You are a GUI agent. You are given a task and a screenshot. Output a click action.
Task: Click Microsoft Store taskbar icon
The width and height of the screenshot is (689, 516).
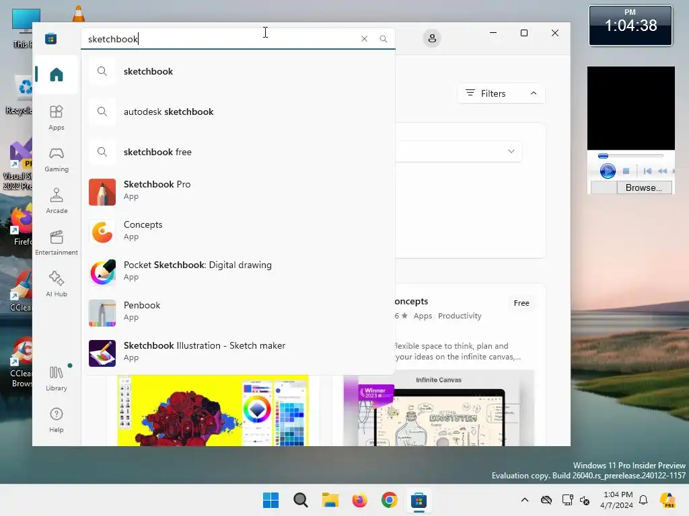pyautogui.click(x=419, y=500)
